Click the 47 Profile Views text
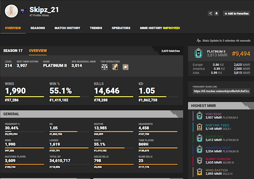 [39, 15]
